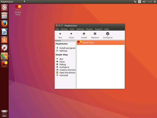Click the 12:33 clock in the top panel
Screen dimensions: 157x118
149,2
